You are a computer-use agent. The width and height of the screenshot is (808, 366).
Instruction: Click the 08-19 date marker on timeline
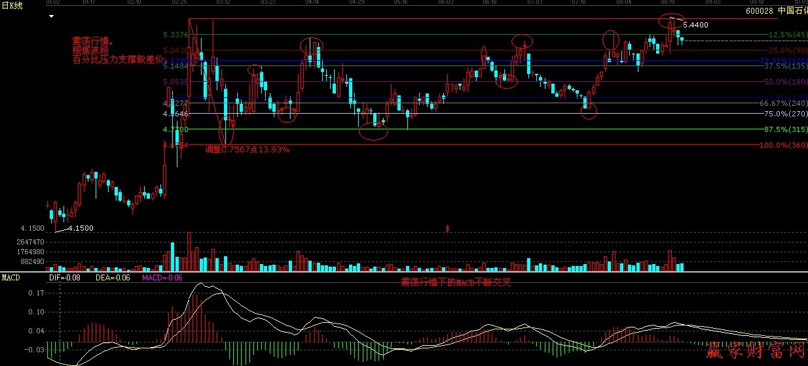click(x=668, y=3)
